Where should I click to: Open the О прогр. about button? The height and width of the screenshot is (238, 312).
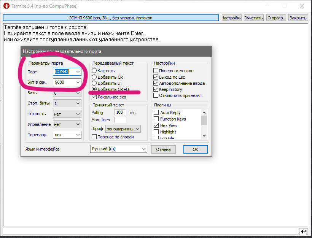pos(275,18)
